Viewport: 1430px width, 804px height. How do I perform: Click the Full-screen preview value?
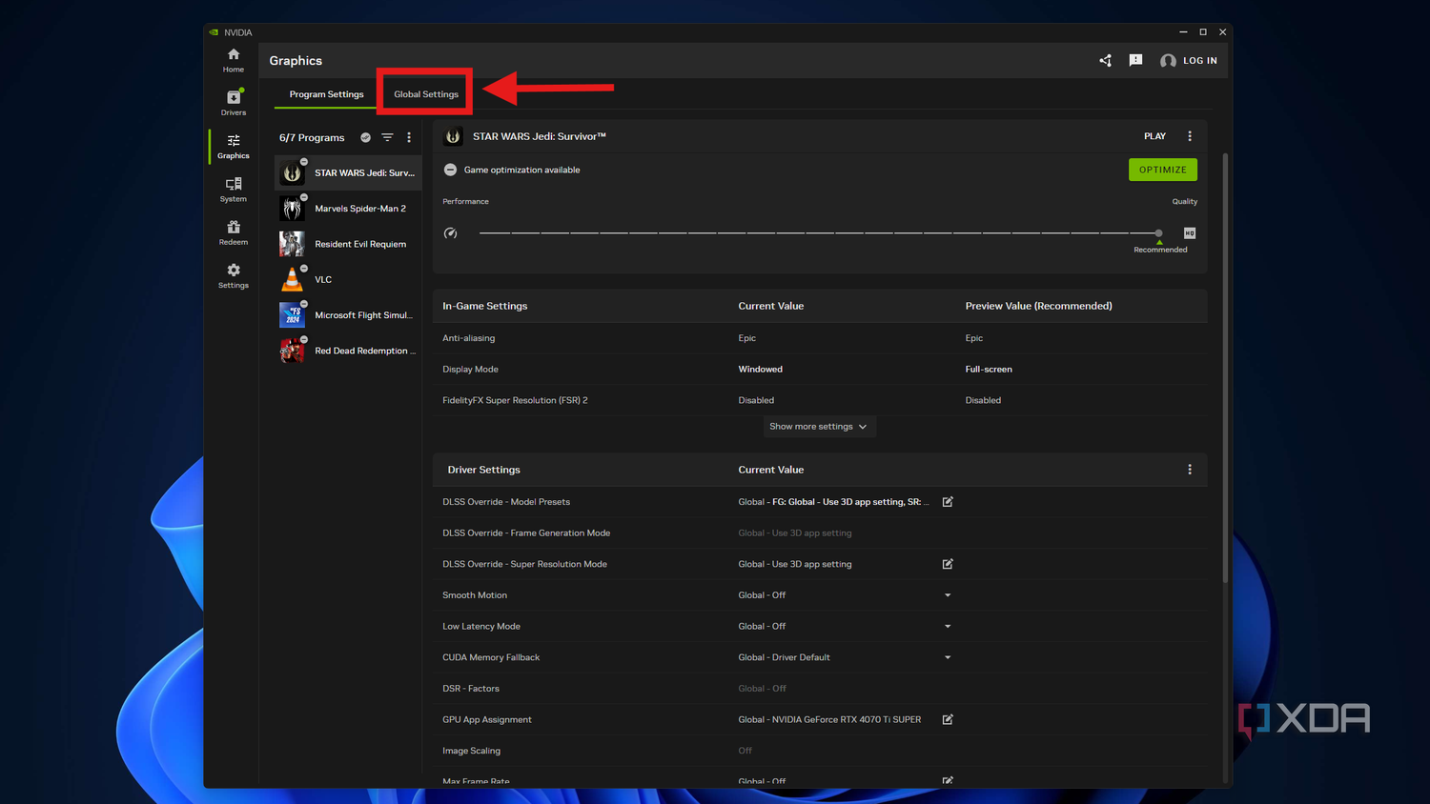coord(989,369)
